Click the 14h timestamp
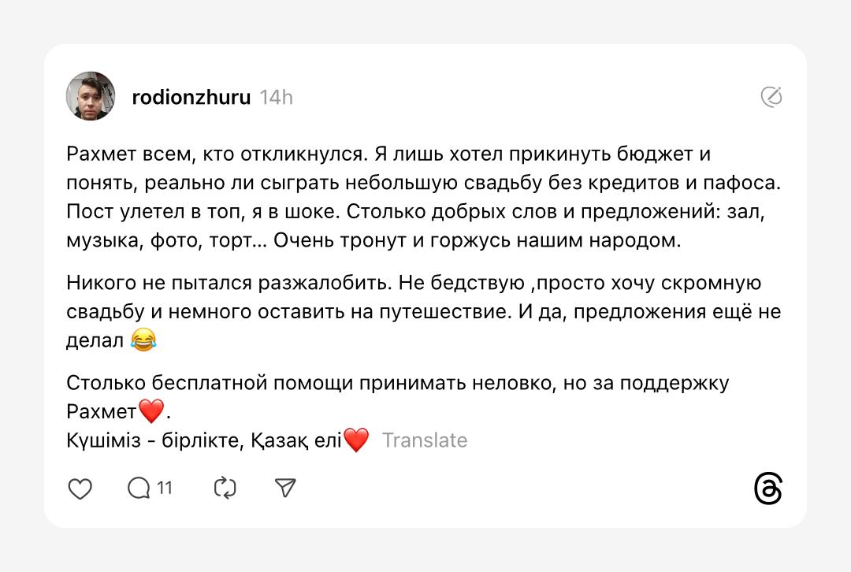 point(276,97)
